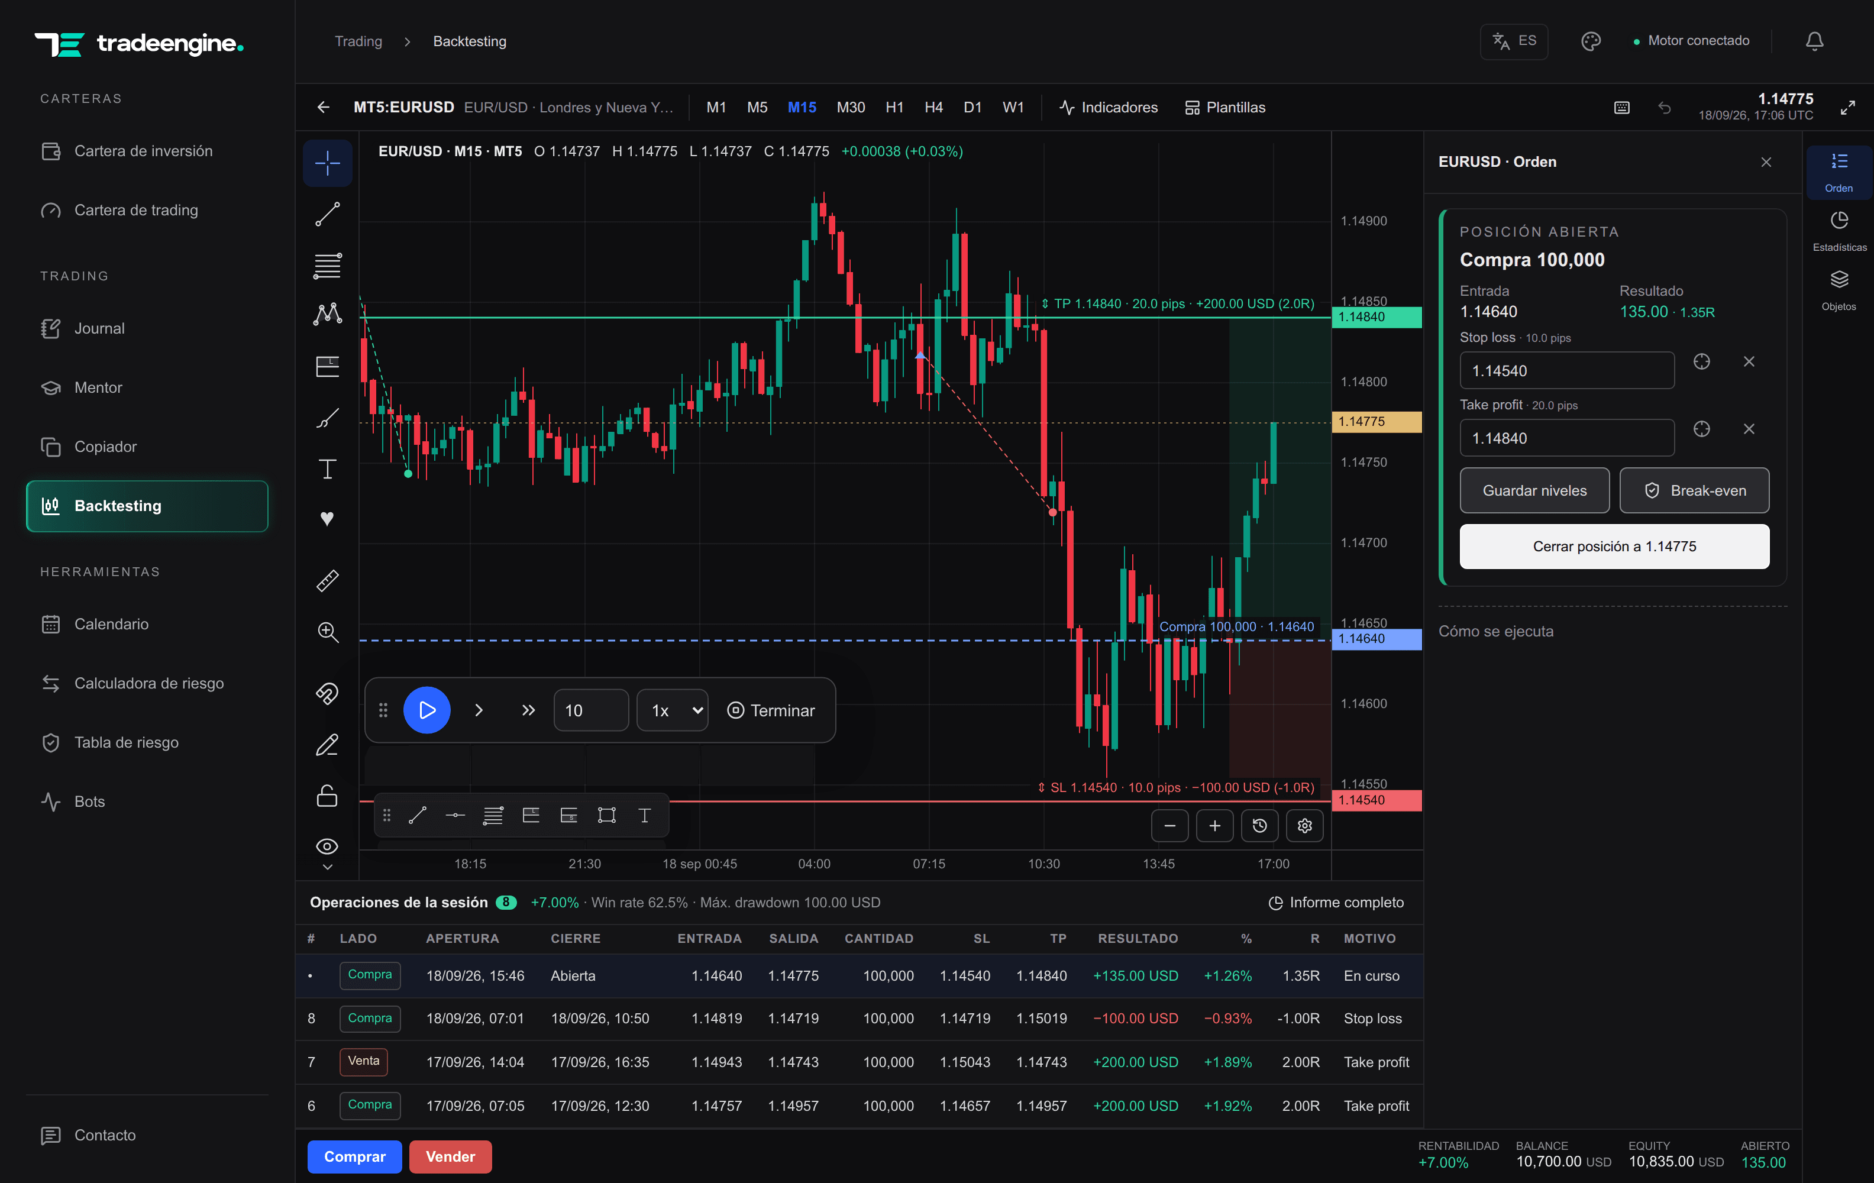Viewport: 1874px width, 1183px height.
Task: Toggle drawings visibility eye icon
Action: click(327, 846)
